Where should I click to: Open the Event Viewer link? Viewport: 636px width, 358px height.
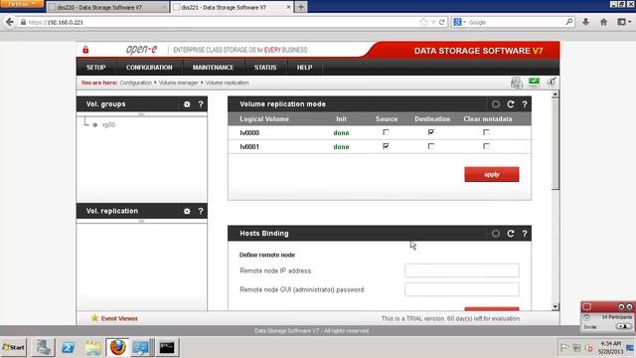click(x=119, y=318)
